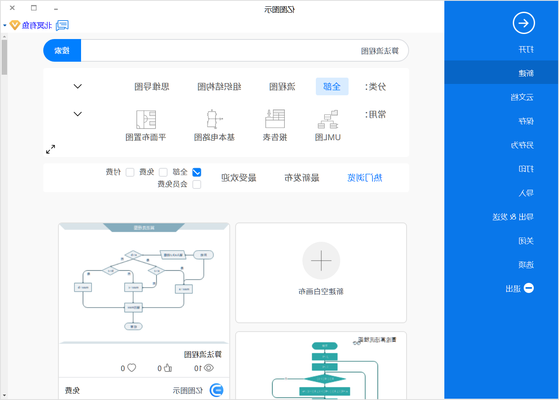This screenshot has width=559, height=400.
Task: Click the scrollbar up arrow
Action: pos(4,37)
